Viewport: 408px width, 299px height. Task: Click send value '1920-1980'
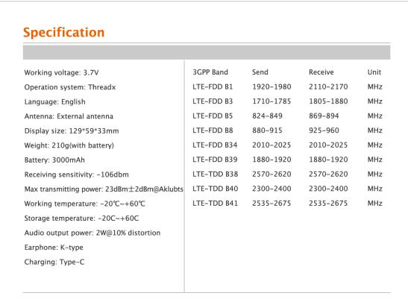click(272, 86)
